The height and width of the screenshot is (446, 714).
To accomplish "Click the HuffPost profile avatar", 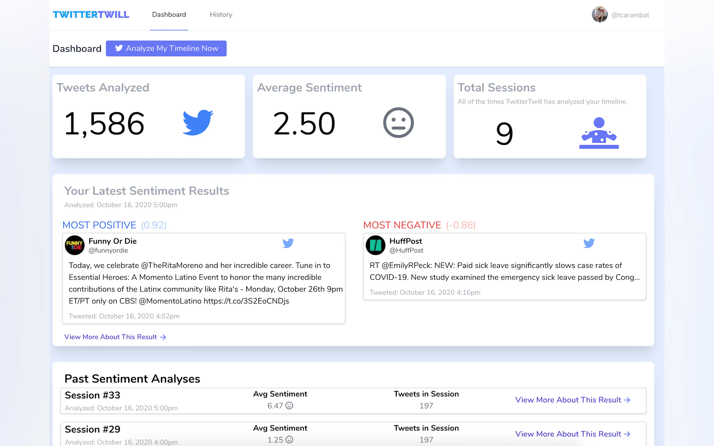I will [x=376, y=245].
